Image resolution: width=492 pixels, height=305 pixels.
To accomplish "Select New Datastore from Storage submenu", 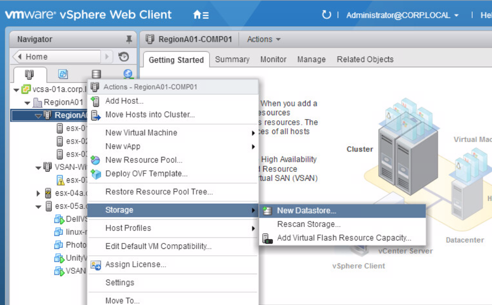I will (x=306, y=211).
